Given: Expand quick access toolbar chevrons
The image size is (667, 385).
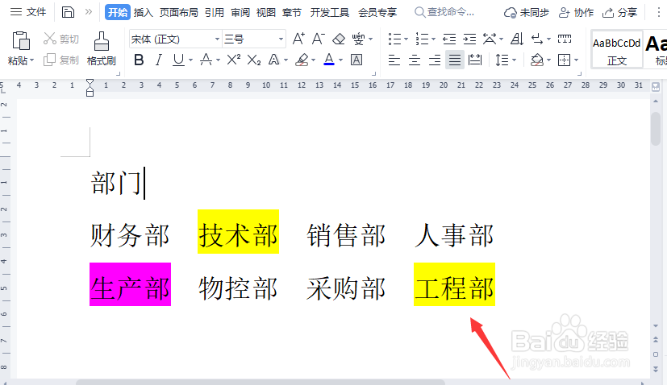Looking at the screenshot, I should [89, 12].
